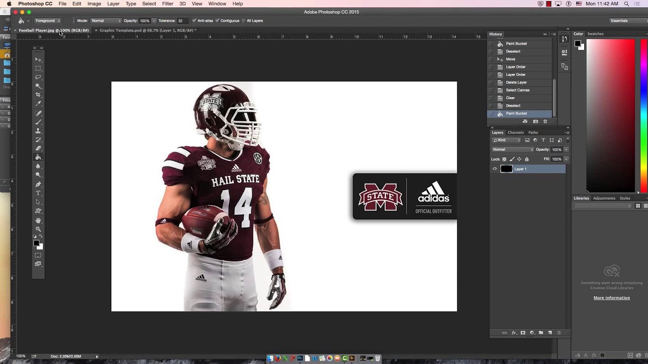The width and height of the screenshot is (648, 364).
Task: Select the Crop tool
Action: coord(38,95)
